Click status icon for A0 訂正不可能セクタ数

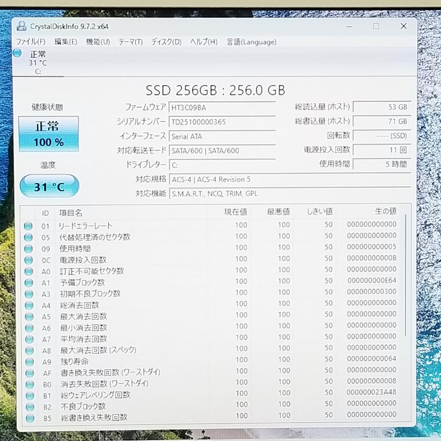point(29,271)
